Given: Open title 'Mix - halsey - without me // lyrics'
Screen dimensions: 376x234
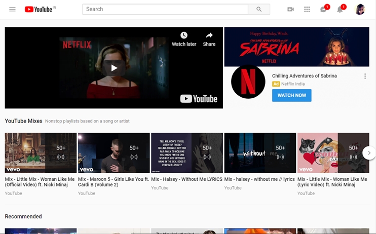Looking at the screenshot, I should [259, 179].
